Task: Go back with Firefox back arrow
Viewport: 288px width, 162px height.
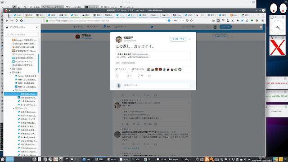Action: point(7,21)
